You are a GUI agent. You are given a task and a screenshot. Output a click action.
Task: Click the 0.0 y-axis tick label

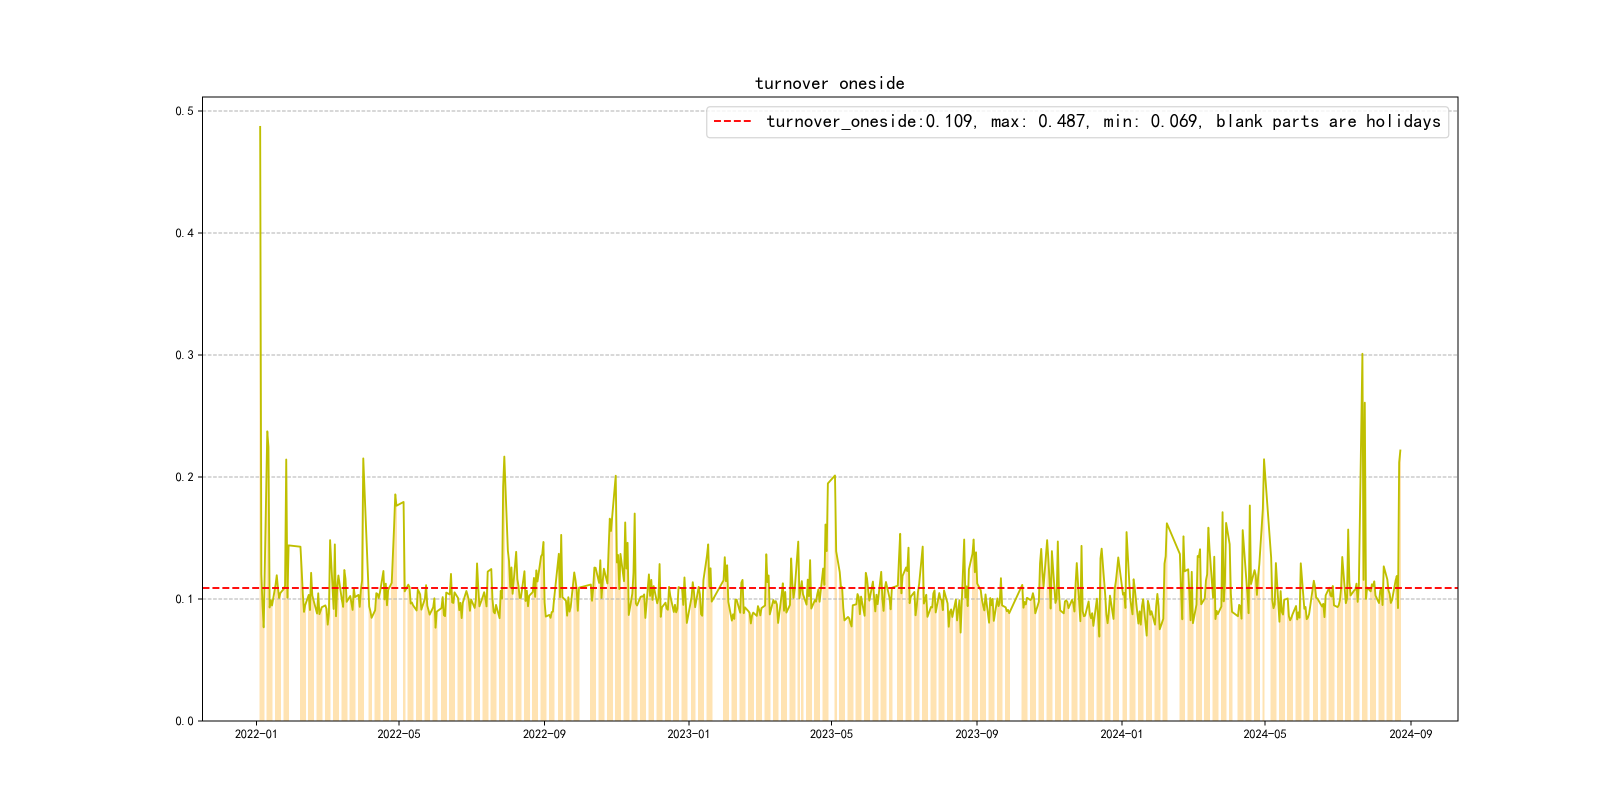pyautogui.click(x=184, y=721)
